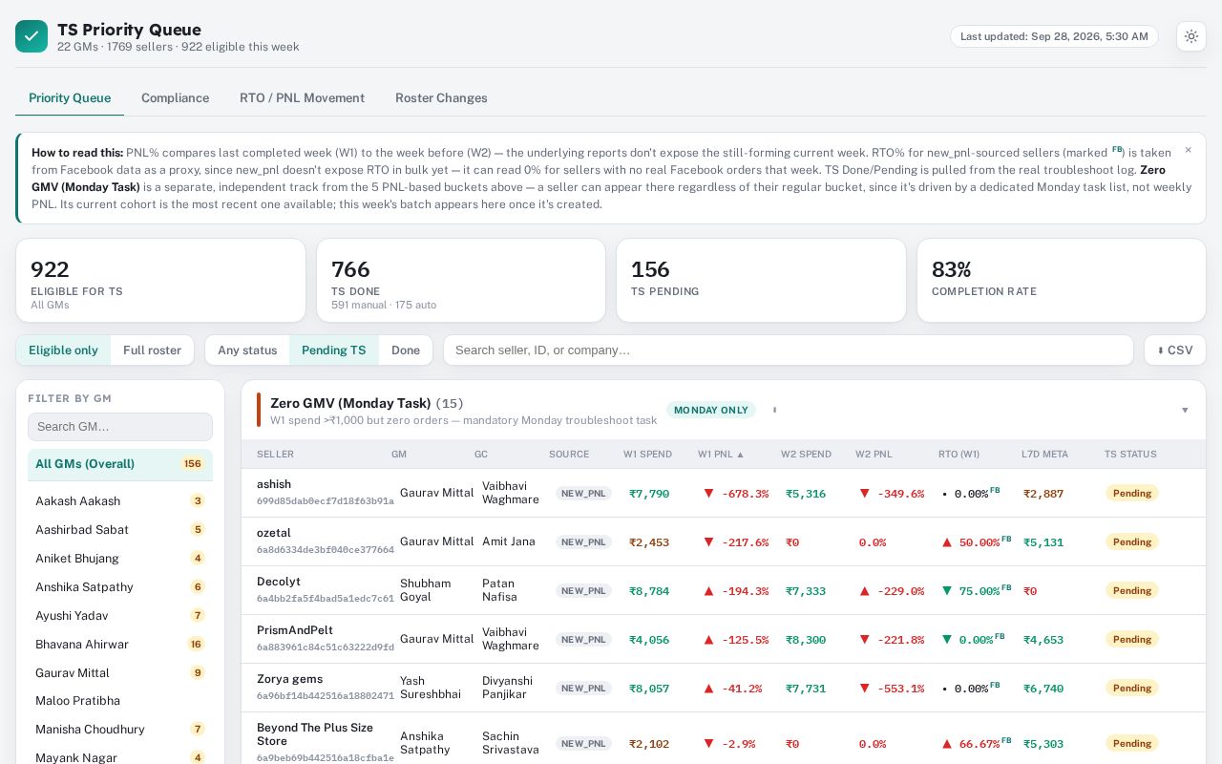Screen dimensions: 1222x764
Task: Filter by GM Aakash Aakash
Action: pyautogui.click(x=120, y=501)
